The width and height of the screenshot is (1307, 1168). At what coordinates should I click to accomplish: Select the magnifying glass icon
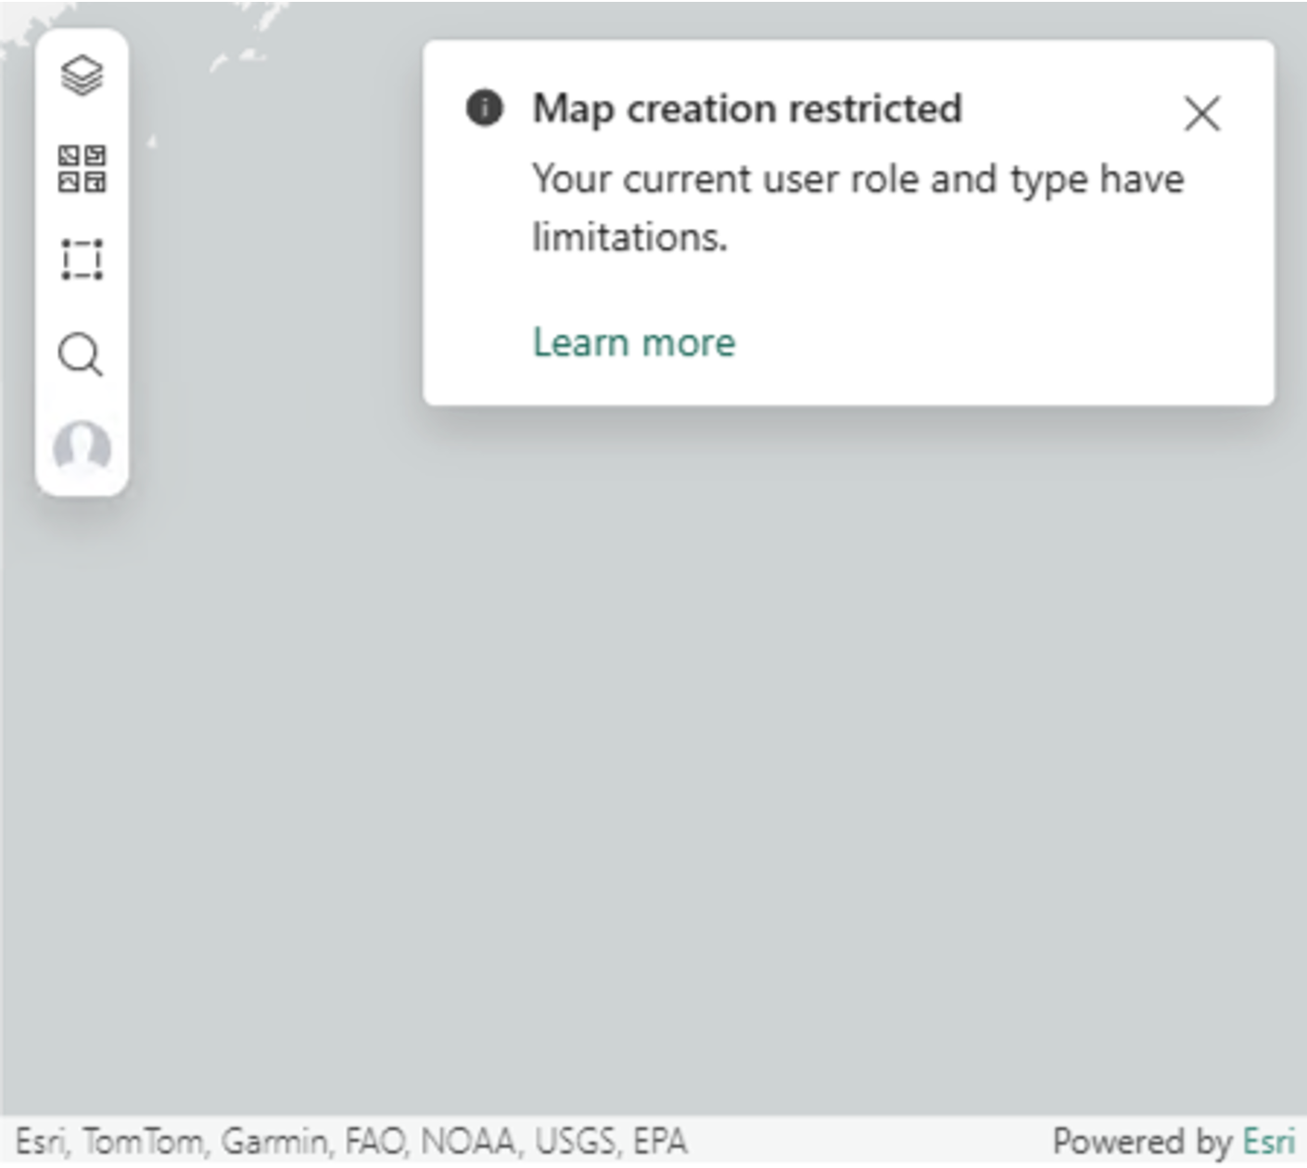[82, 354]
